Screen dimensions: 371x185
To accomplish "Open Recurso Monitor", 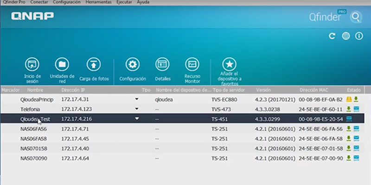I will [192, 64].
